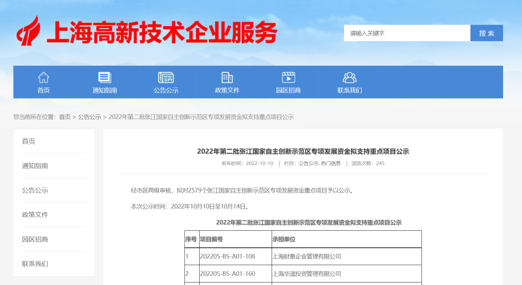Click the notepad icon above 通知指南
Viewport: 522px width, 285px height.
105,76
